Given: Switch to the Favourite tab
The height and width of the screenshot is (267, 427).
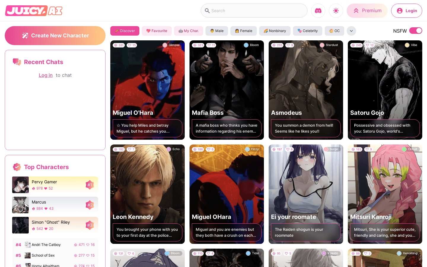Looking at the screenshot, I should coord(157,31).
